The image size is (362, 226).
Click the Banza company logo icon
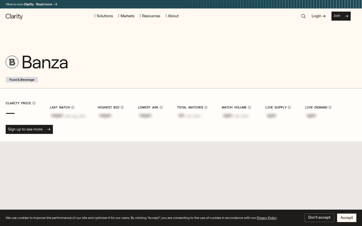tap(12, 62)
